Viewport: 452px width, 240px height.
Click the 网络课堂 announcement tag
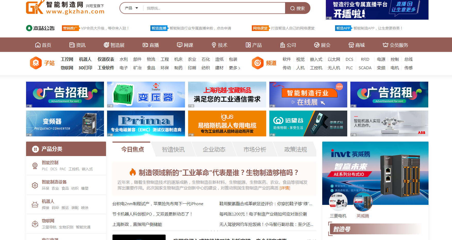coord(260,28)
